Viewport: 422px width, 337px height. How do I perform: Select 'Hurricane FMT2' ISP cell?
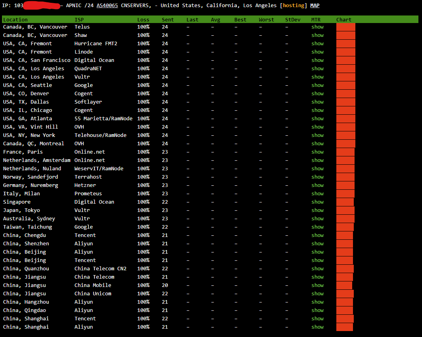tap(96, 44)
